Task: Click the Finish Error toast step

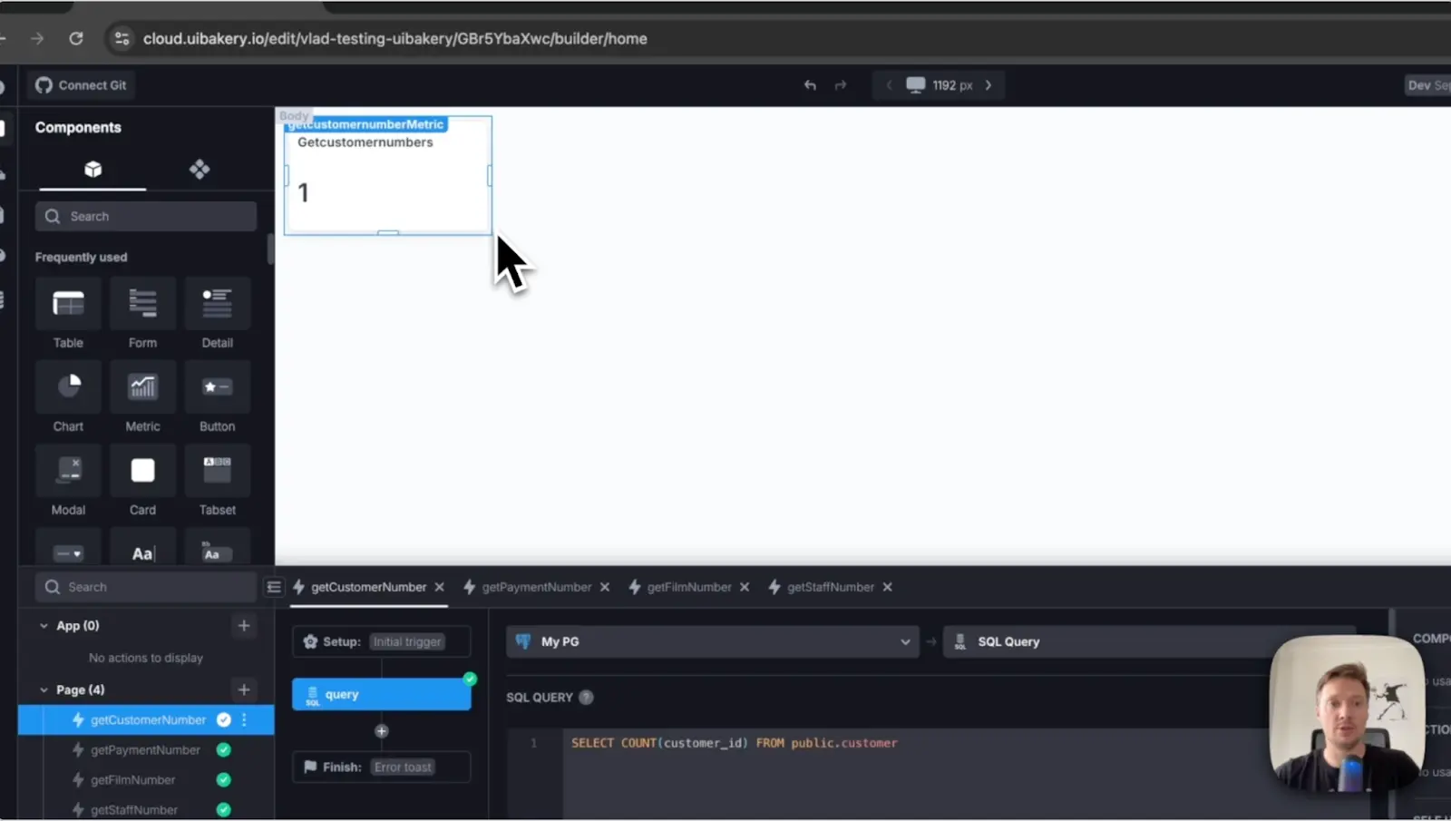Action: [x=382, y=767]
